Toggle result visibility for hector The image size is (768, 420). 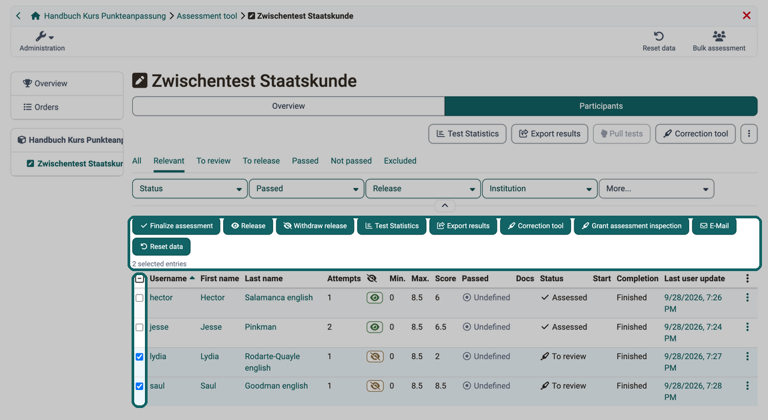click(x=375, y=298)
